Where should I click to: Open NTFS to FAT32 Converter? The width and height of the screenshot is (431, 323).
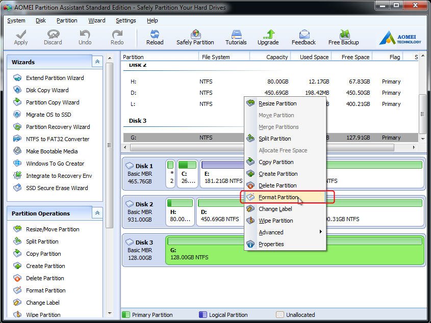51,139
